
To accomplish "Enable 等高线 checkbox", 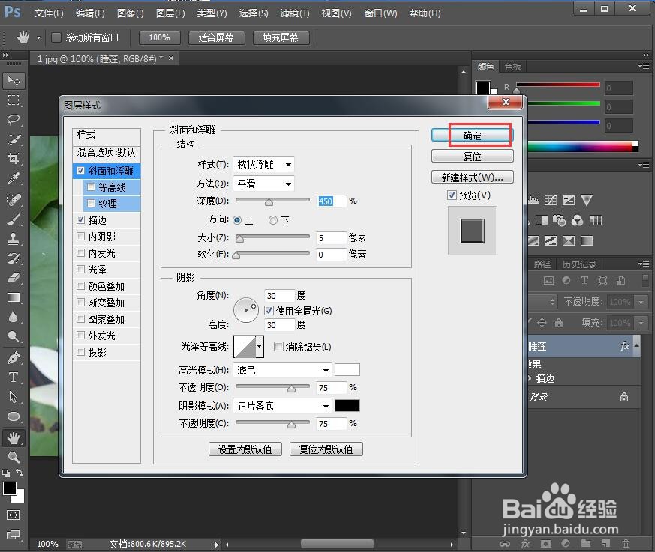I will 91,186.
